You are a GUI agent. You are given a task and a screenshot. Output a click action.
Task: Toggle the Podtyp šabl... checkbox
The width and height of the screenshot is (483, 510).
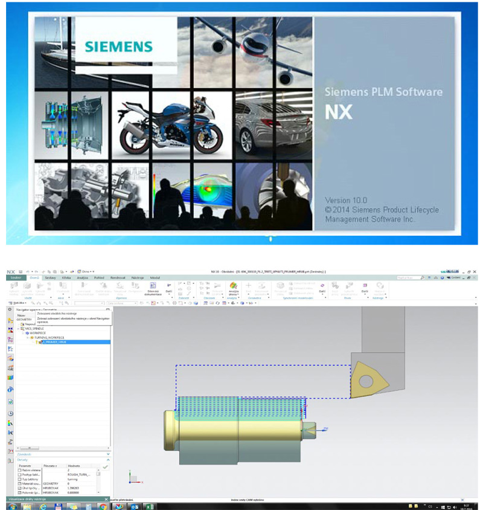[x=20, y=475]
